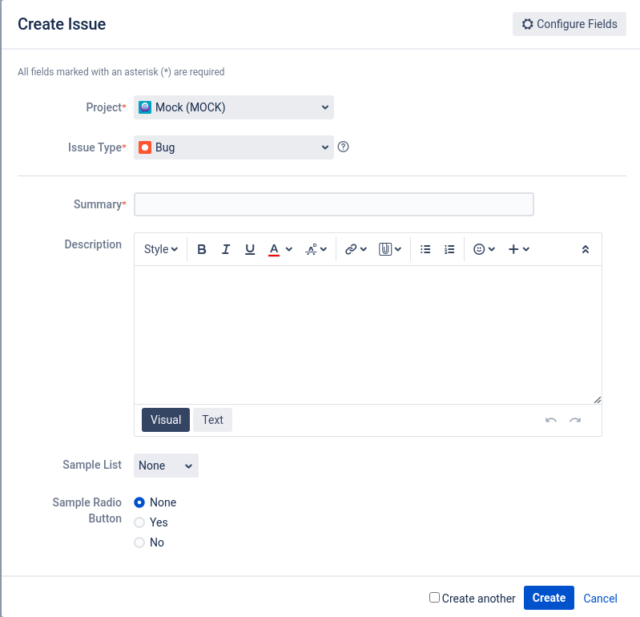Viewport: 640px width, 617px height.
Task: Insert a bulleted list
Action: pos(425,249)
